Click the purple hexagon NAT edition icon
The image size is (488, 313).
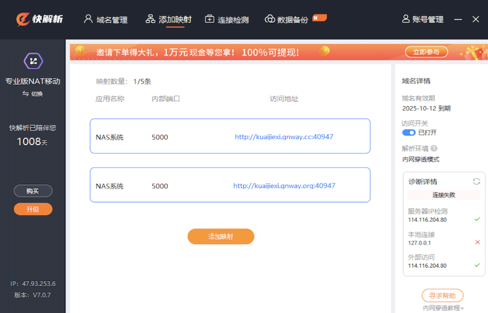33,61
